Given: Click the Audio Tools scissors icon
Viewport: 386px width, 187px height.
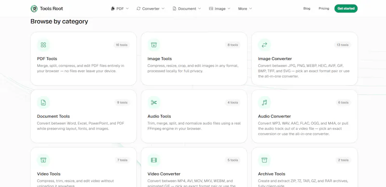Looking at the screenshot, I should [x=154, y=102].
